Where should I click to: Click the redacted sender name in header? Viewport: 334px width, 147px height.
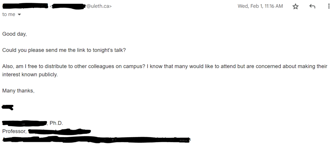pos(24,6)
